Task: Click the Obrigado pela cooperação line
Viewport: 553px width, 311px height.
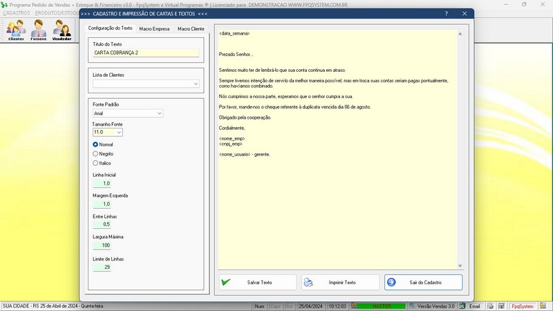Action: click(x=245, y=117)
